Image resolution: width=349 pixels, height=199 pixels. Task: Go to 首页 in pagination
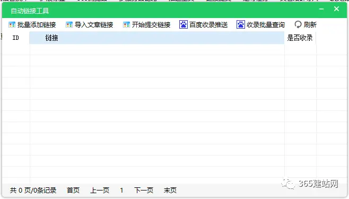(73, 191)
